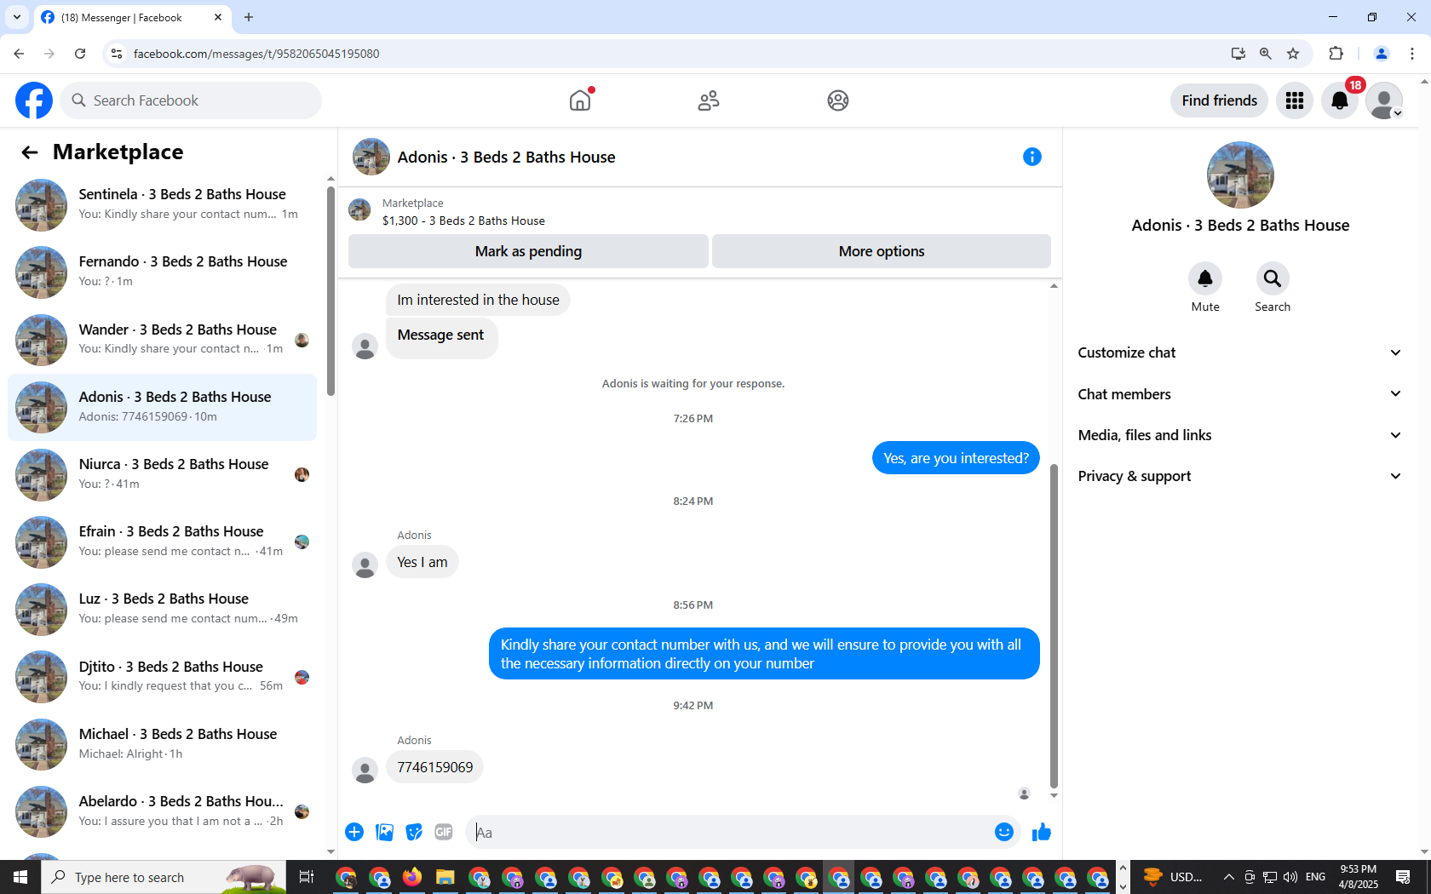Click the More options button
Image resolution: width=1431 pixels, height=894 pixels.
882,251
